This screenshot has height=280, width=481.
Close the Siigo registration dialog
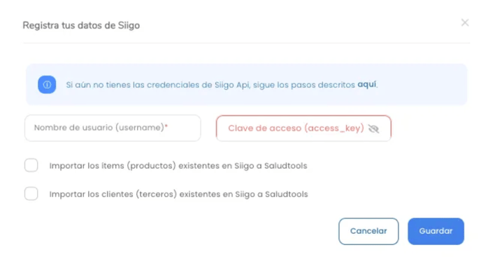coord(465,23)
